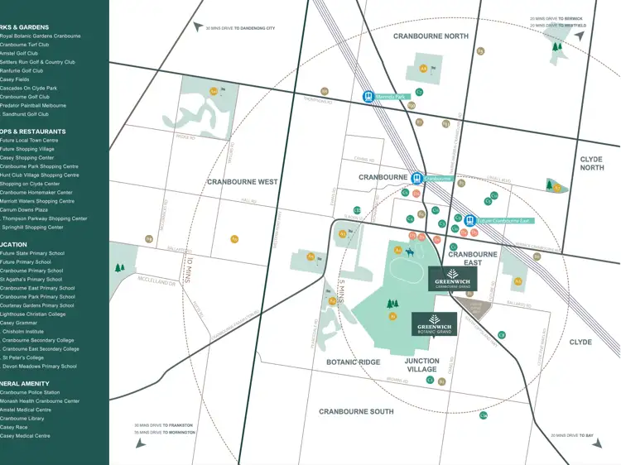Open the Shops & Restaurants legend heading
The height and width of the screenshot is (465, 621).
click(33, 132)
